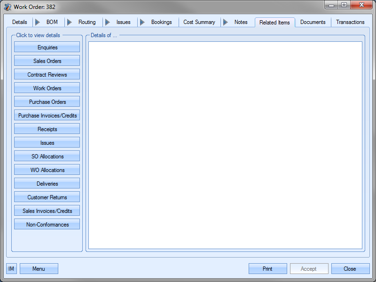Switch to the Details tab
376x282 pixels.
click(x=20, y=22)
